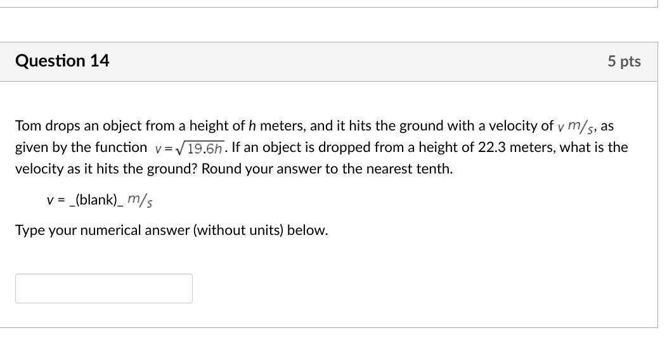This screenshot has height=347, width=667.
Task: Click the m/s unit after the blank
Action: tap(139, 199)
